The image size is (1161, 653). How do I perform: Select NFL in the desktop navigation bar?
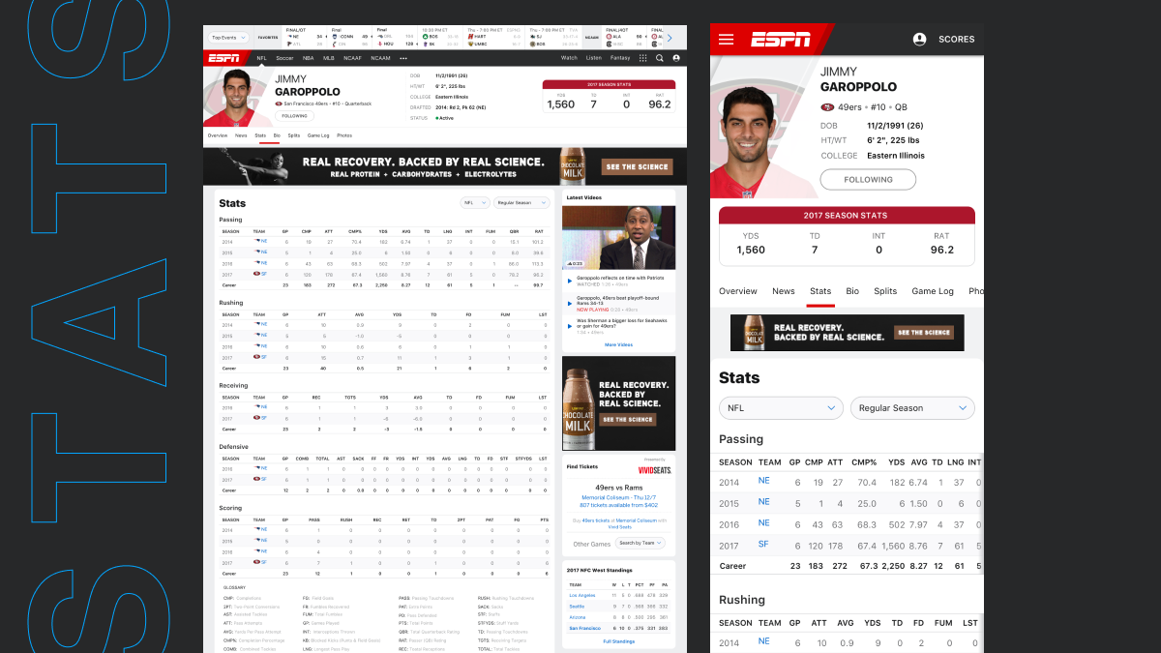[x=261, y=58]
